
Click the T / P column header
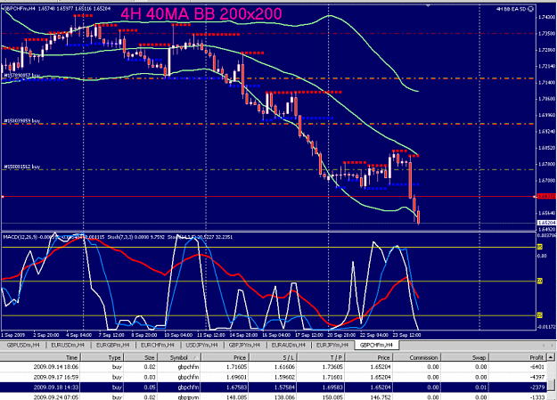coord(321,357)
